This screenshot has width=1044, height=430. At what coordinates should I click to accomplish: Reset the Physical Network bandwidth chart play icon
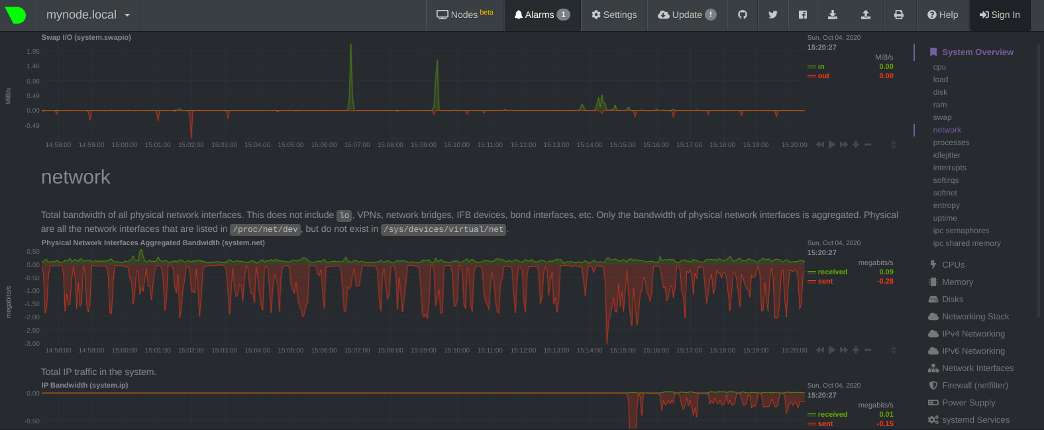click(832, 350)
